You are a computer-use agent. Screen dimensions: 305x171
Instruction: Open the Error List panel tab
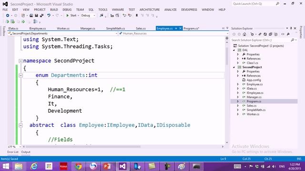(13, 152)
